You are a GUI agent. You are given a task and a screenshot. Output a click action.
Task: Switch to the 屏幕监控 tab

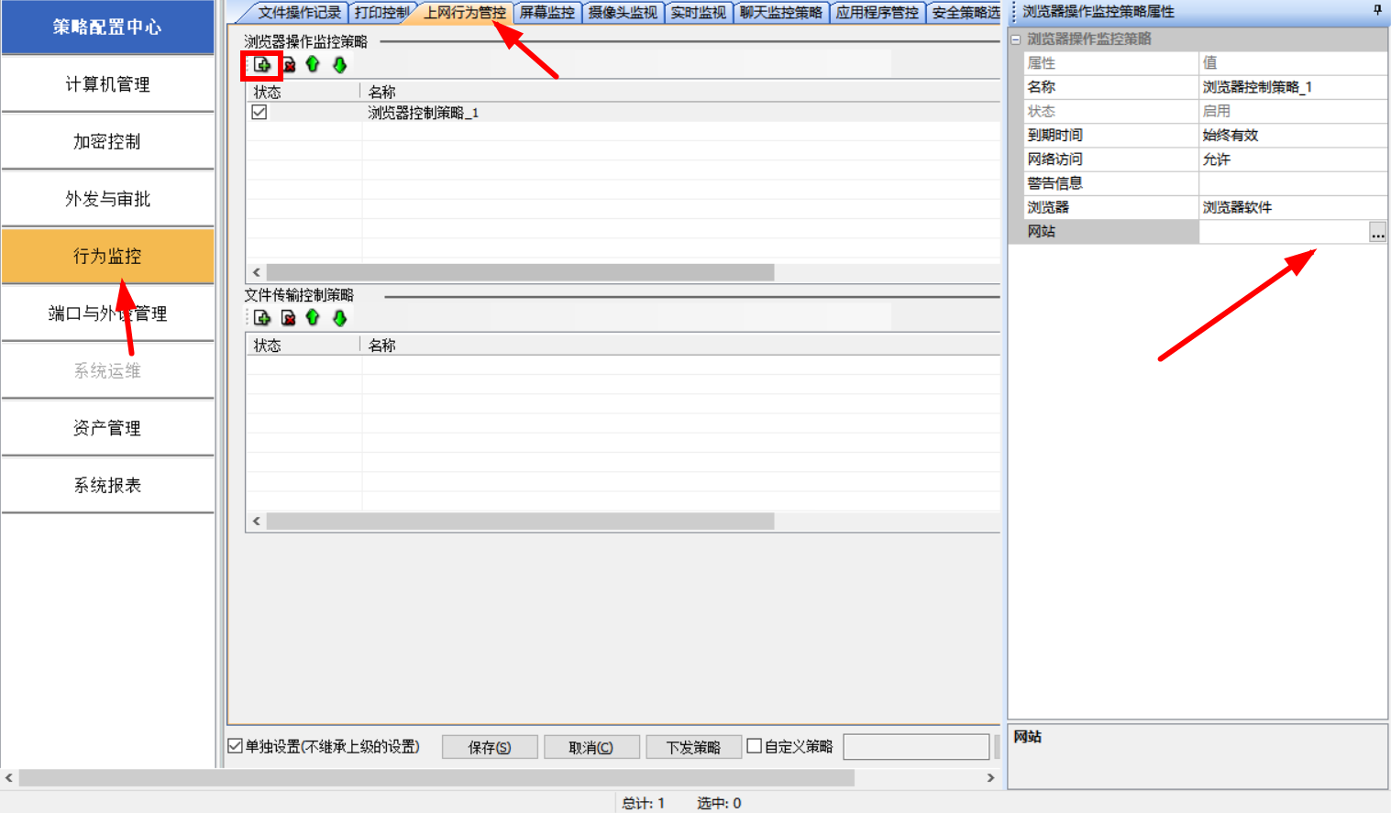[546, 13]
